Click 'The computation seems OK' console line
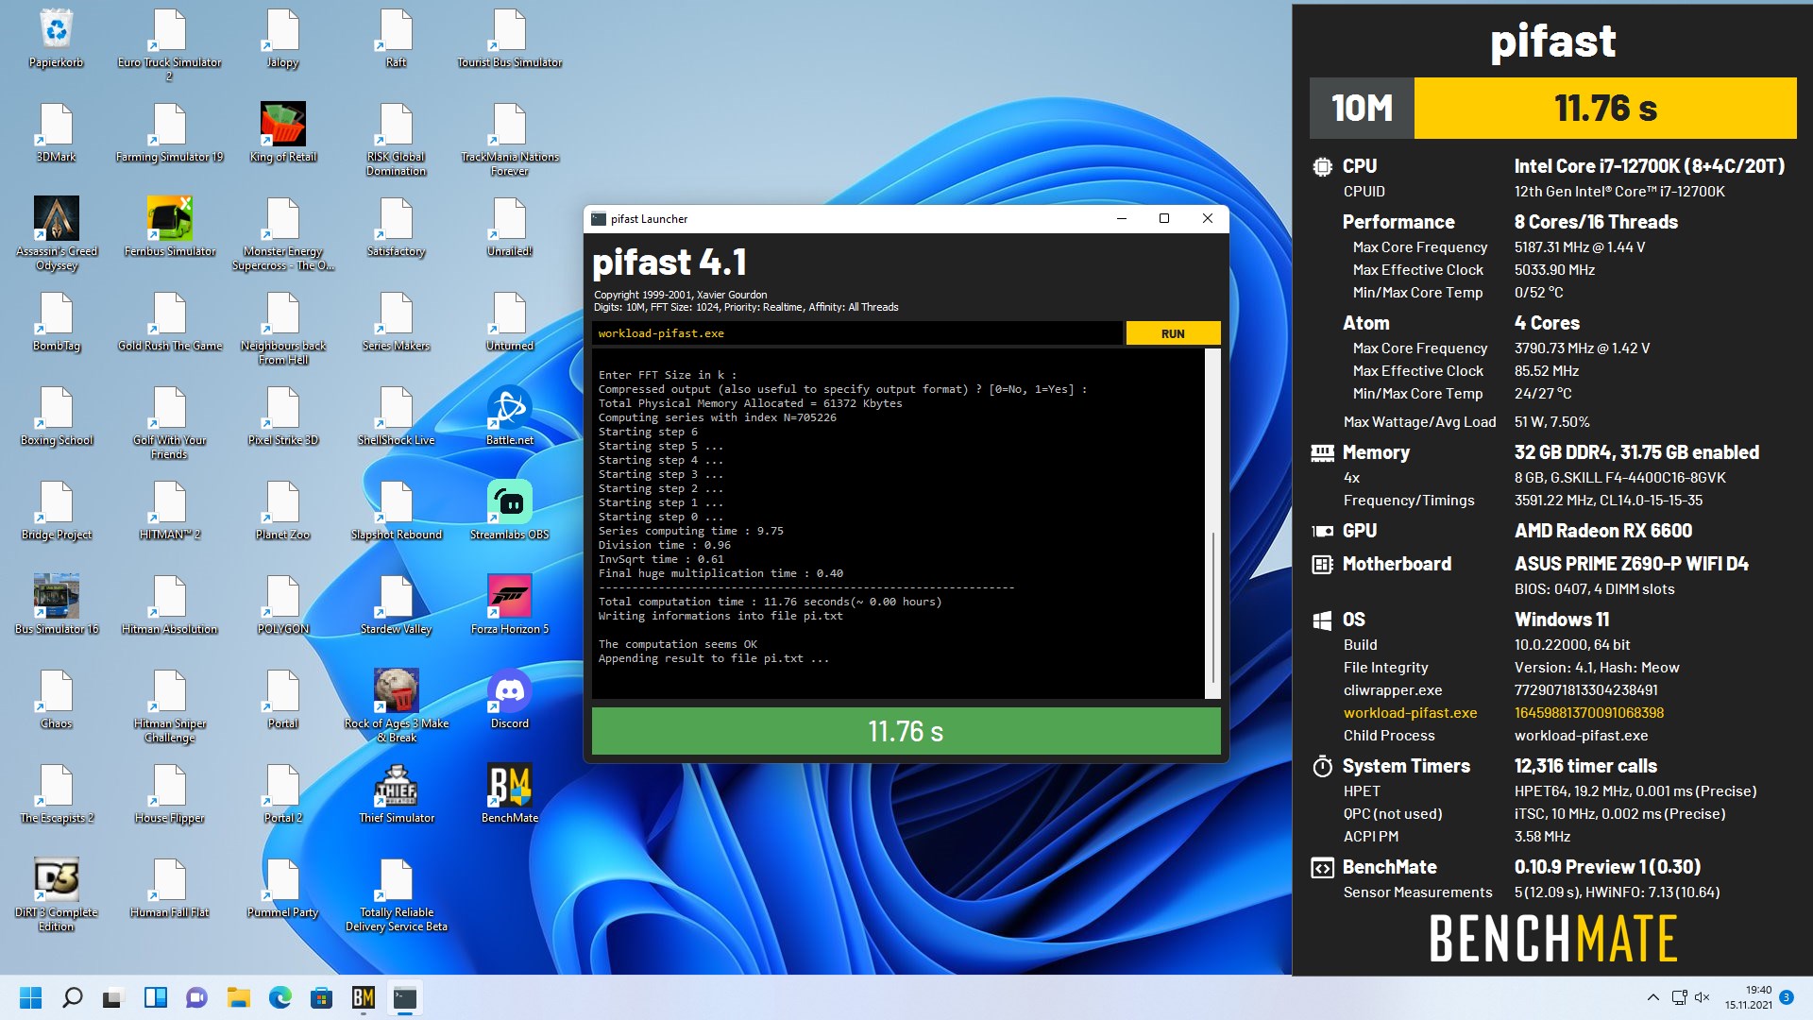The image size is (1813, 1020). tap(677, 644)
